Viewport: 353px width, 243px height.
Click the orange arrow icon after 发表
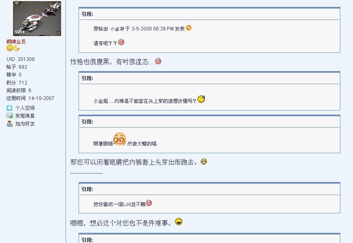[x=189, y=28]
